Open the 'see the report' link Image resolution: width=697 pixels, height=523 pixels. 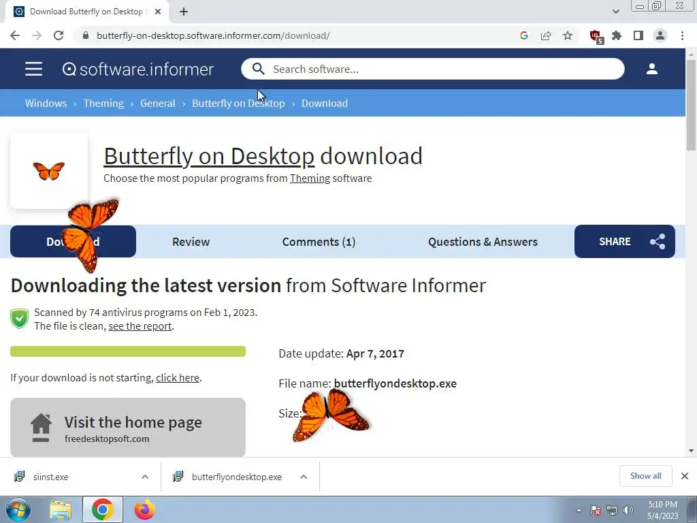tap(140, 326)
